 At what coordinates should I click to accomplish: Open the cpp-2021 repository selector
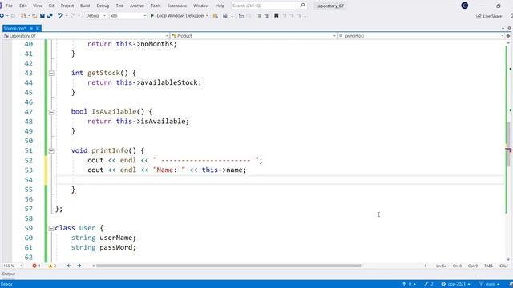click(456, 284)
